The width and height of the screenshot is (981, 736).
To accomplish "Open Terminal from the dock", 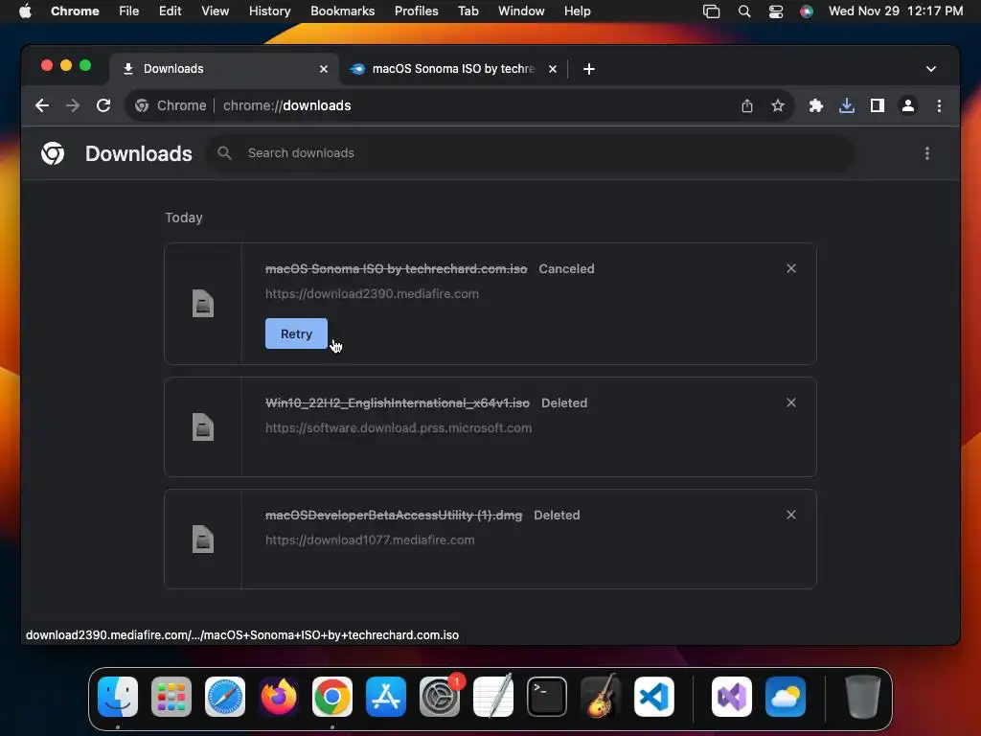I will pyautogui.click(x=547, y=697).
